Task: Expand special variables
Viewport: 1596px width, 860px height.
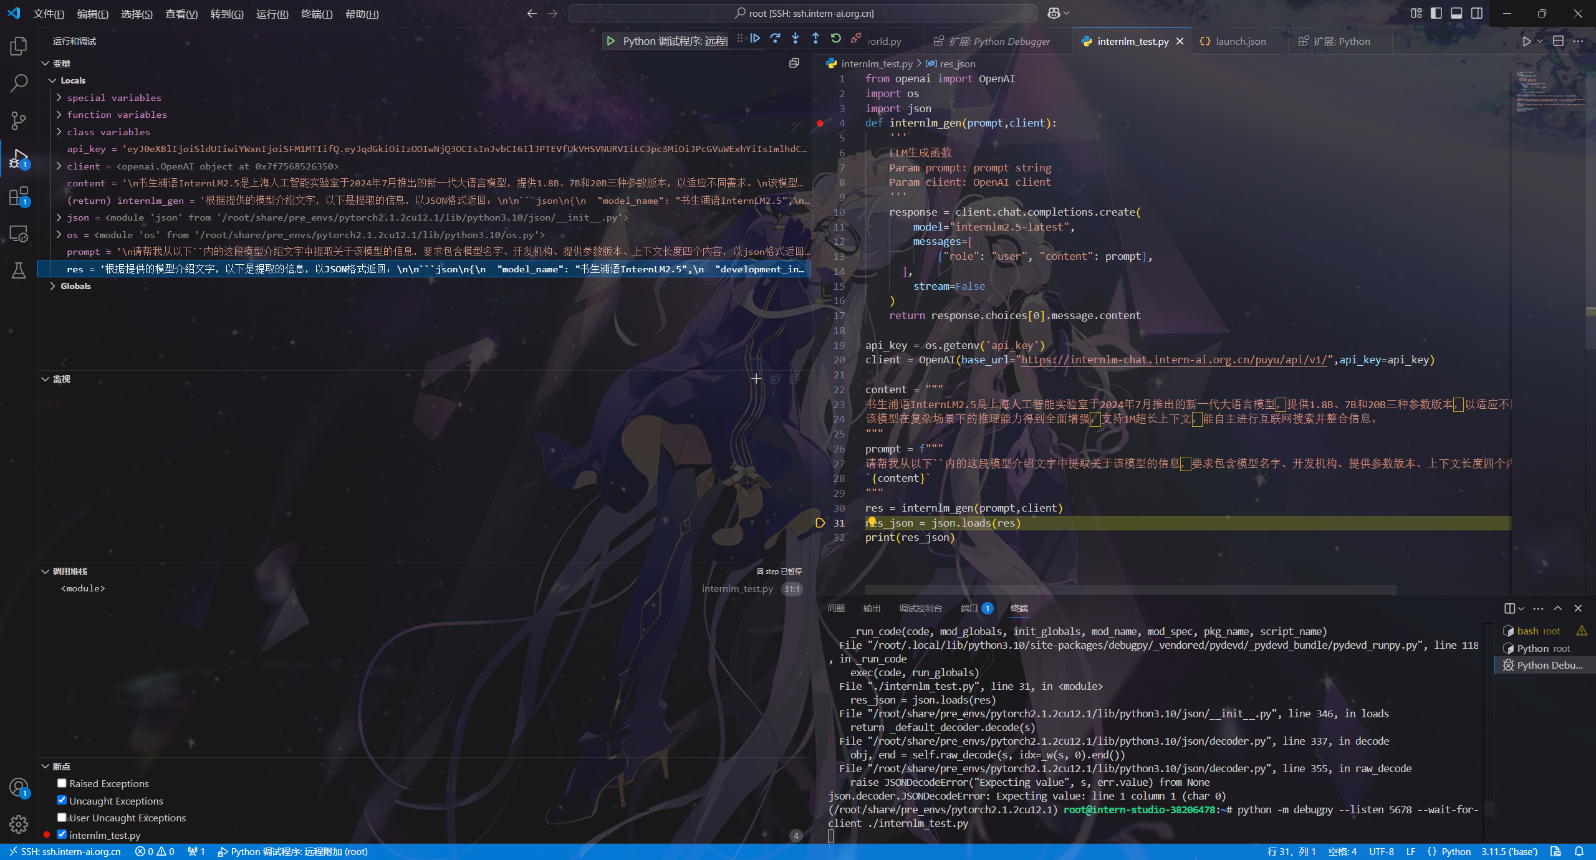Action: pos(59,97)
